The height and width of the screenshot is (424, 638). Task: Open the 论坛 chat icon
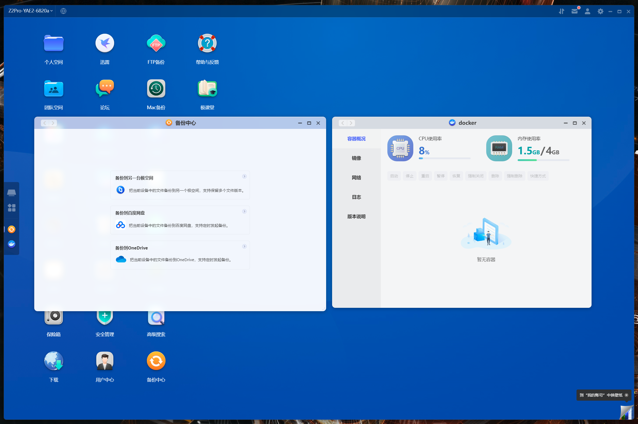pos(105,89)
